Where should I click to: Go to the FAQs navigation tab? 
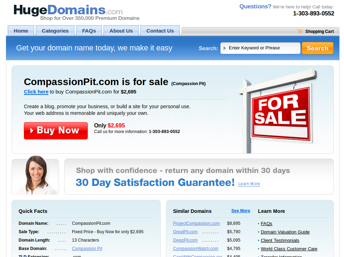89,31
